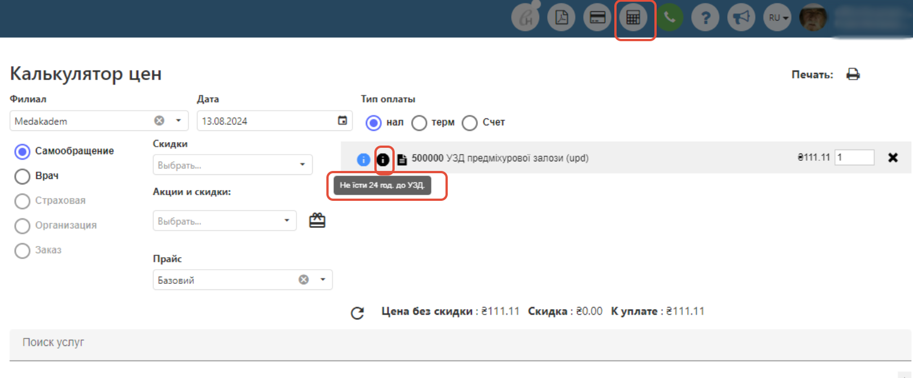
Task: Click the service quantity field
Action: [854, 157]
